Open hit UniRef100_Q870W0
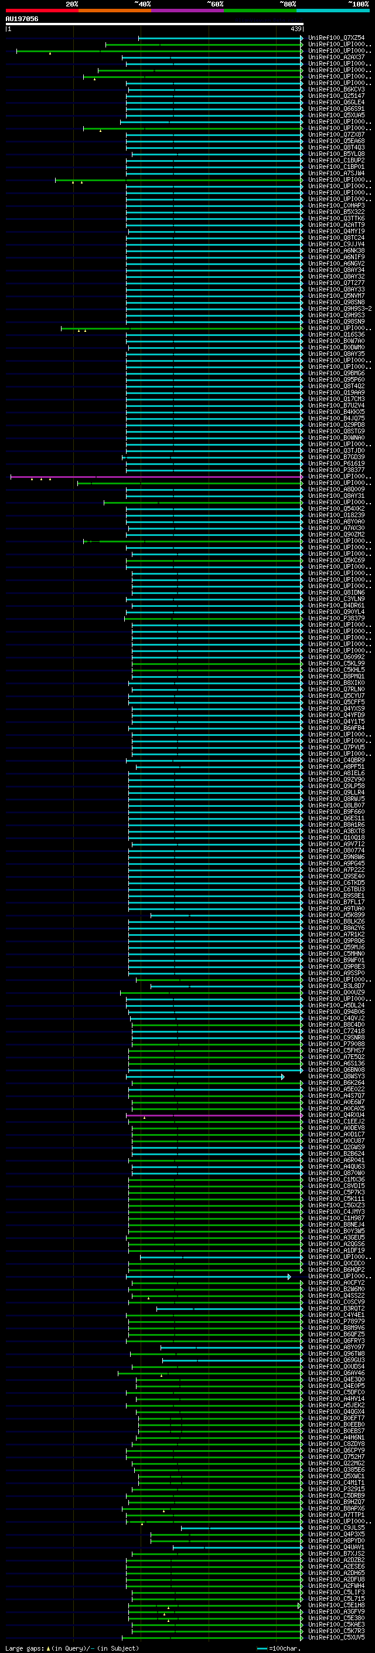The image size is (375, 1653). [x=336, y=1173]
